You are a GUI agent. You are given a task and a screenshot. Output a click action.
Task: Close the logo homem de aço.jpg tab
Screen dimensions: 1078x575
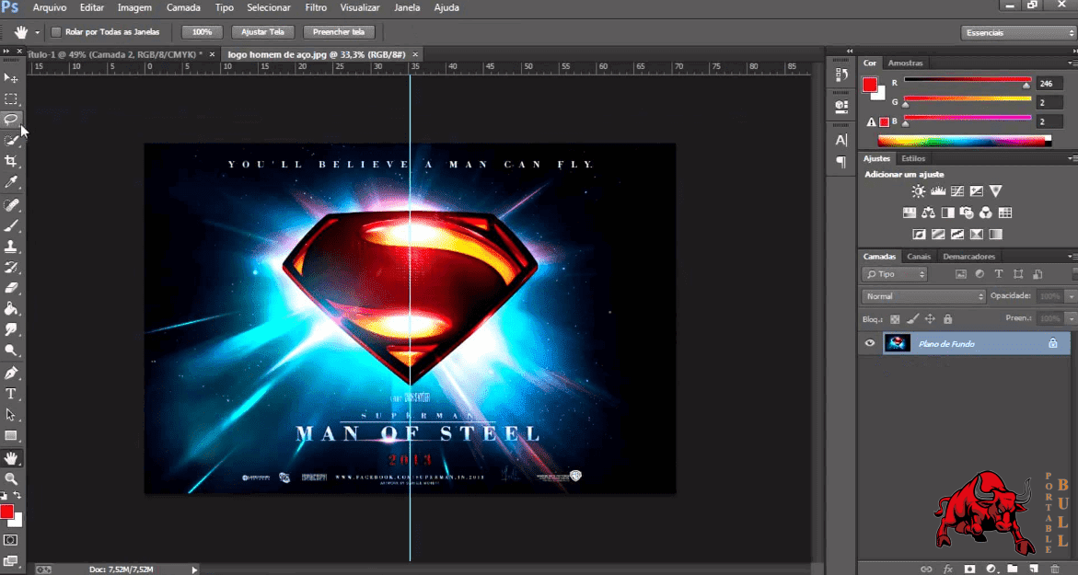pyautogui.click(x=415, y=53)
